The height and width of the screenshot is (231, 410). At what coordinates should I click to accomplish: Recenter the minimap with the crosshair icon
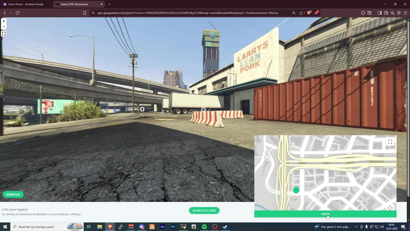tap(390, 208)
